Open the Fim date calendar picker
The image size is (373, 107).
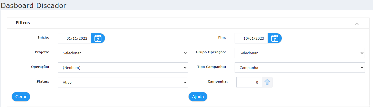(x=275, y=38)
